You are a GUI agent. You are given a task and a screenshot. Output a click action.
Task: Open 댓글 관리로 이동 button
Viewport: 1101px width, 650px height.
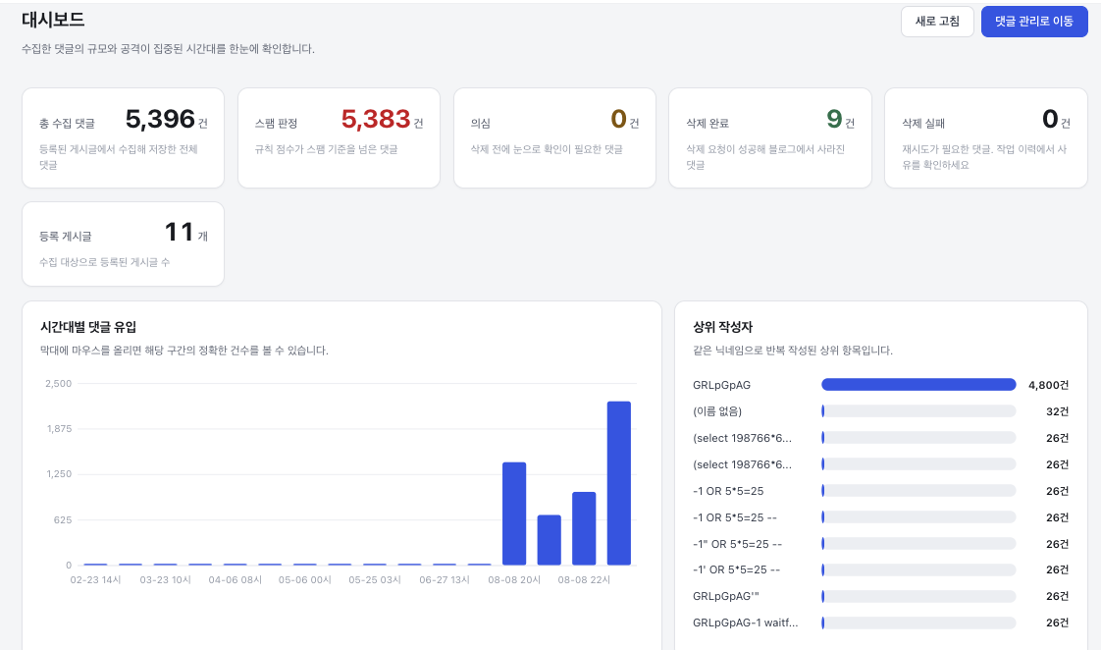1033,22
